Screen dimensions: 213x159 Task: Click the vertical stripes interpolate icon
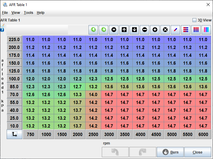point(196,30)
